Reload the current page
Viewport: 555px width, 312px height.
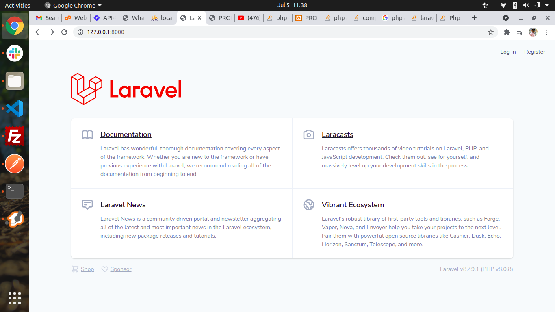(x=64, y=32)
